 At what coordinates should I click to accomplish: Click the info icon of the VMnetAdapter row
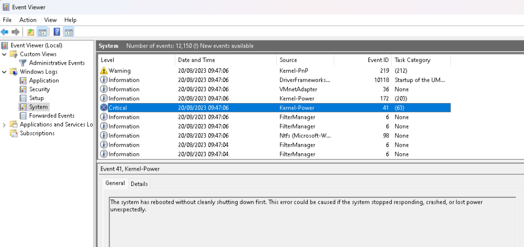(x=104, y=89)
